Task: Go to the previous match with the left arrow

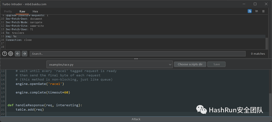Action: tap(18, 54)
